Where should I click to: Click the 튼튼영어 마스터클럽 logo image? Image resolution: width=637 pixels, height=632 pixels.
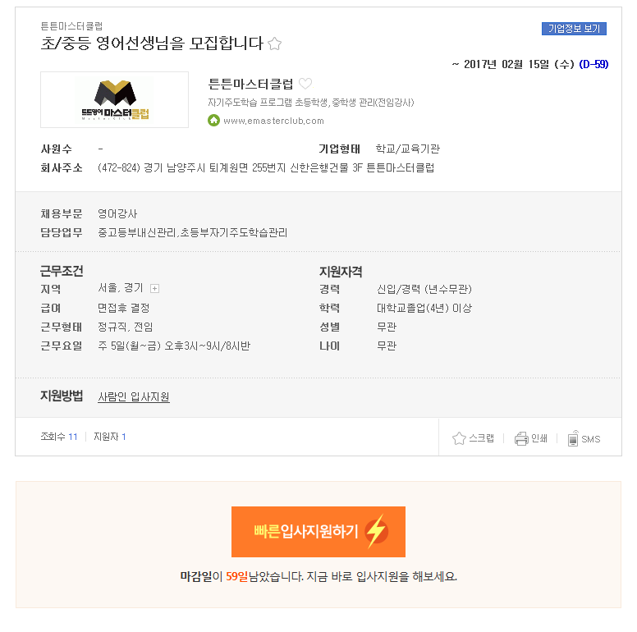coord(115,100)
